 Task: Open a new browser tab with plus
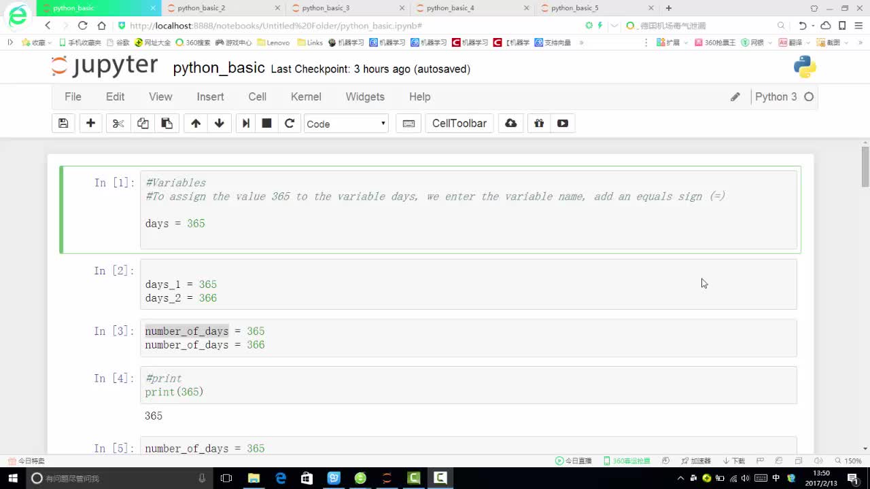click(669, 8)
